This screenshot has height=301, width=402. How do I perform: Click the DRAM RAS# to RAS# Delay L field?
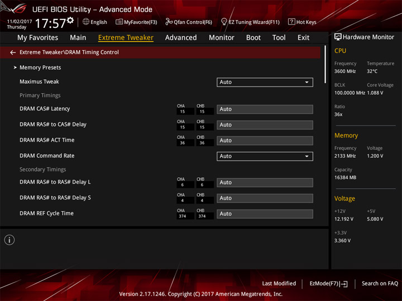click(x=265, y=182)
